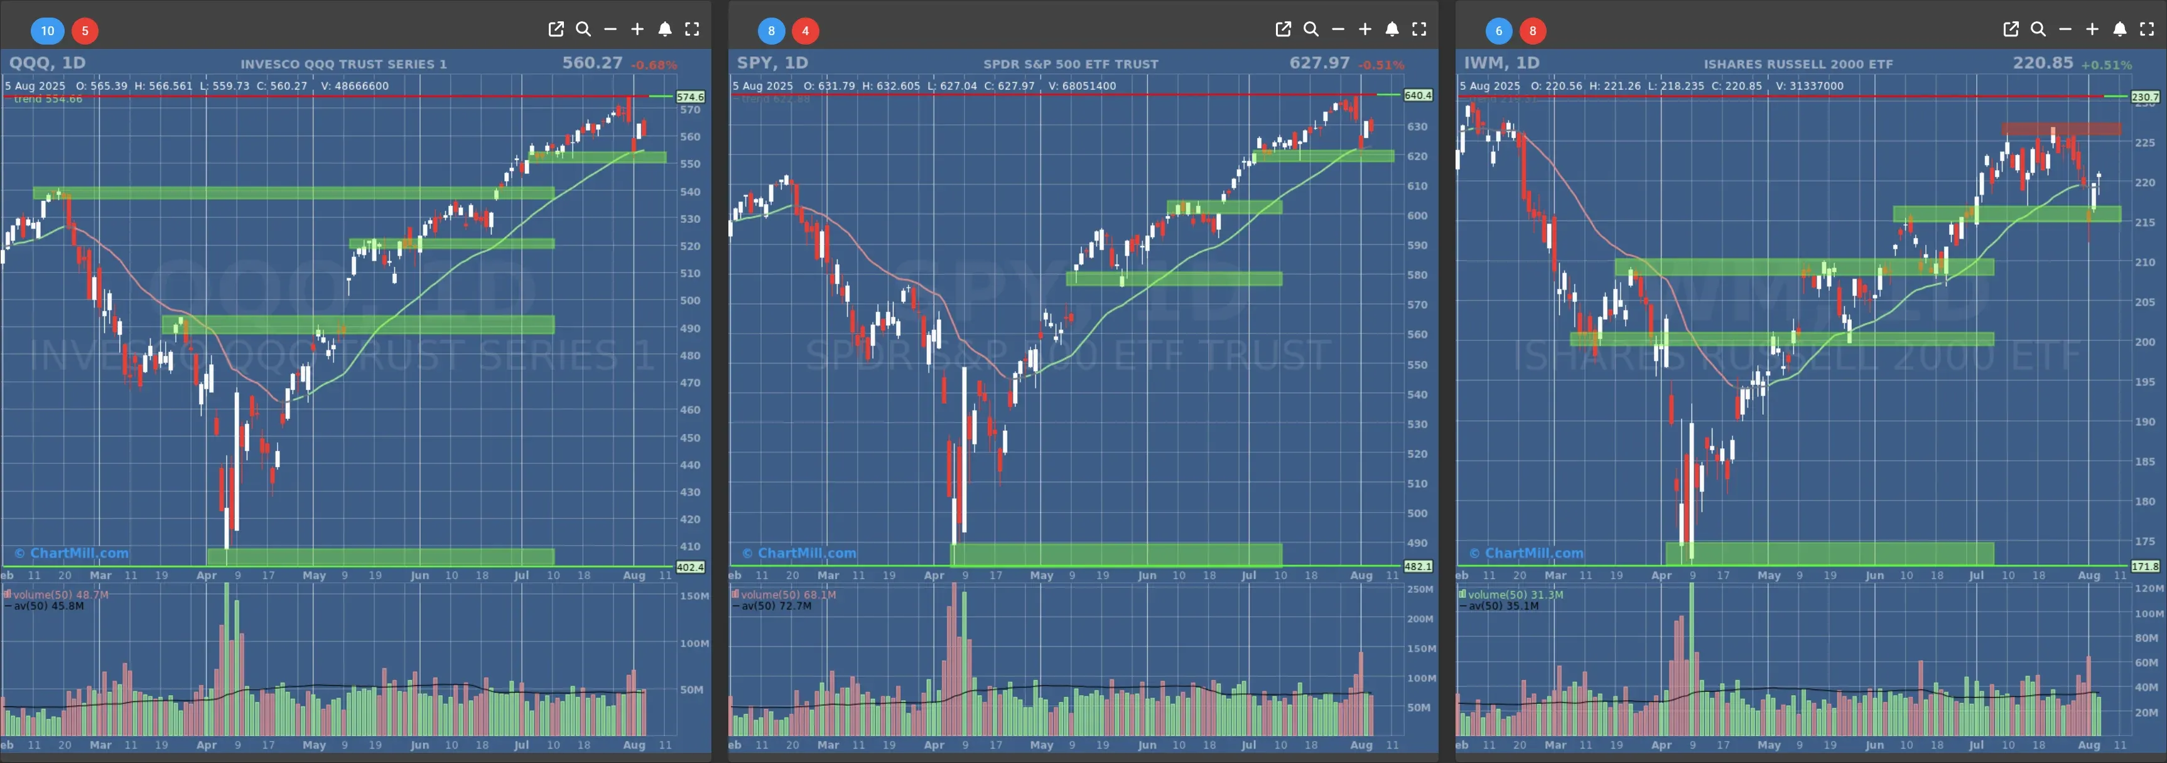This screenshot has height=763, width=2167.
Task: Expand the QQQ chart to fullscreen
Action: [x=691, y=30]
